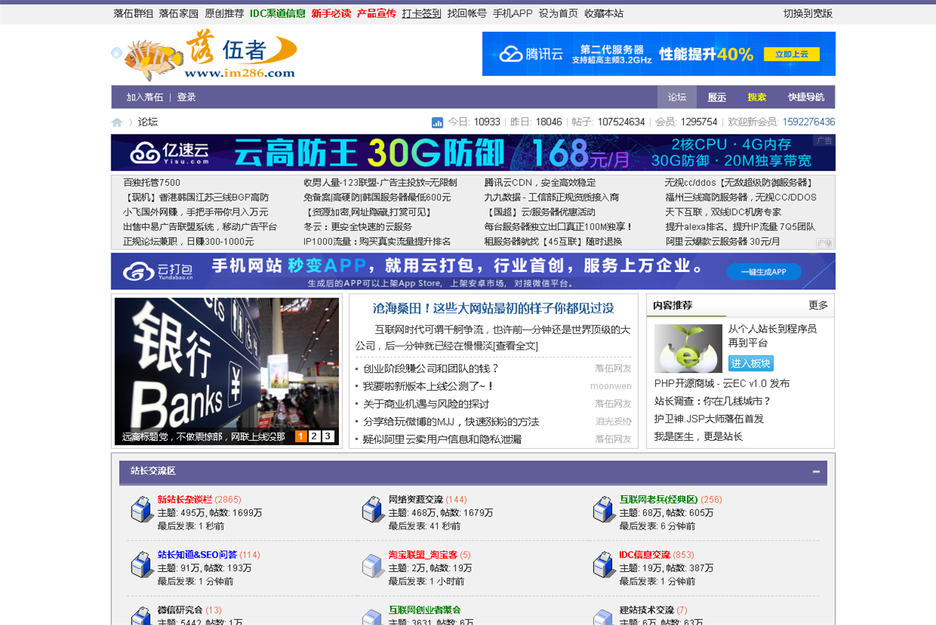Open 更多 in the 内容推荐 panel
This screenshot has width=936, height=625.
[818, 305]
